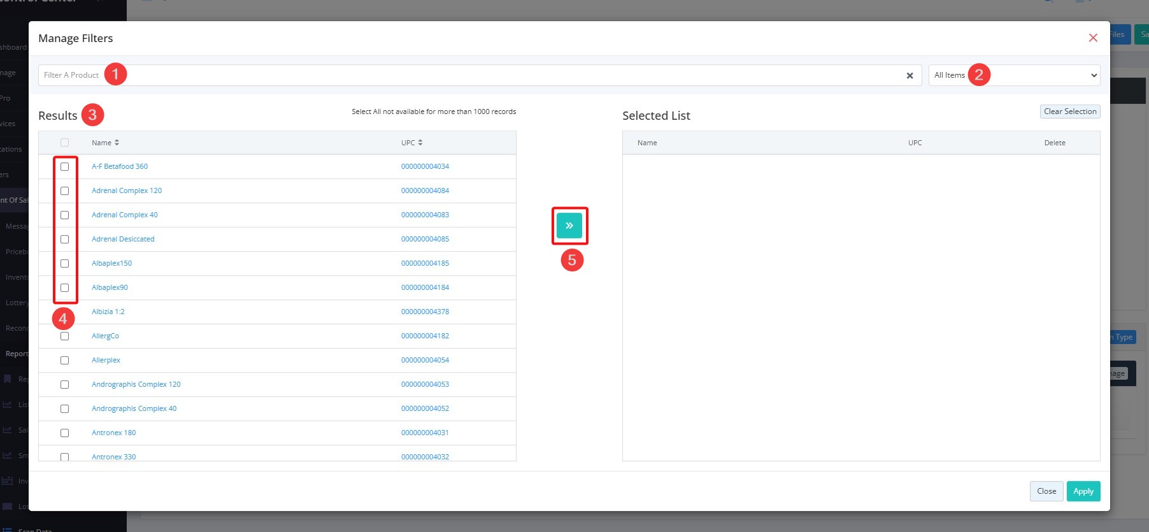
Task: Click the Manage Filters dialog title
Action: pyautogui.click(x=75, y=39)
